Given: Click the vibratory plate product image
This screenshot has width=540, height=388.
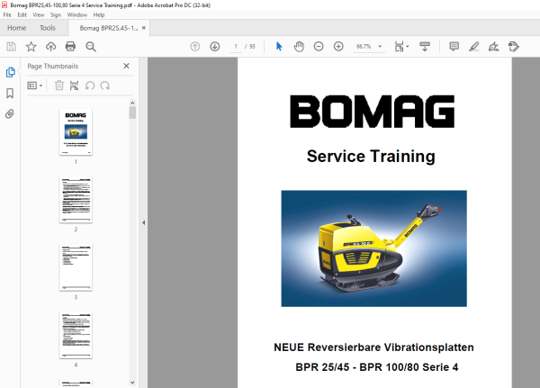Looking at the screenshot, I should coord(374,248).
